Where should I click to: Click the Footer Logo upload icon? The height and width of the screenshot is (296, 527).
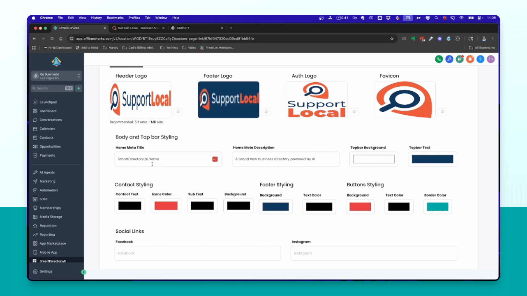266,111
